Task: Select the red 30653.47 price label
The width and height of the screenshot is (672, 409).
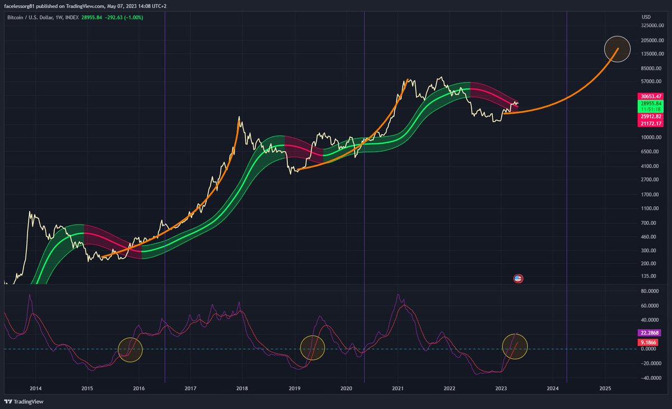Action: (x=651, y=97)
